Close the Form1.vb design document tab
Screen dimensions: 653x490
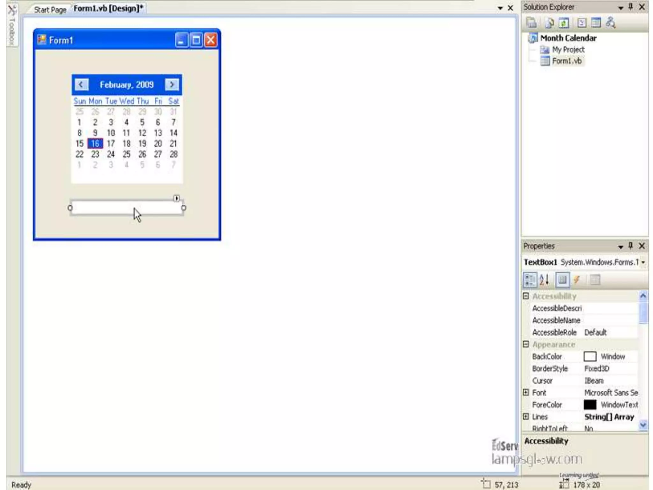pos(510,8)
